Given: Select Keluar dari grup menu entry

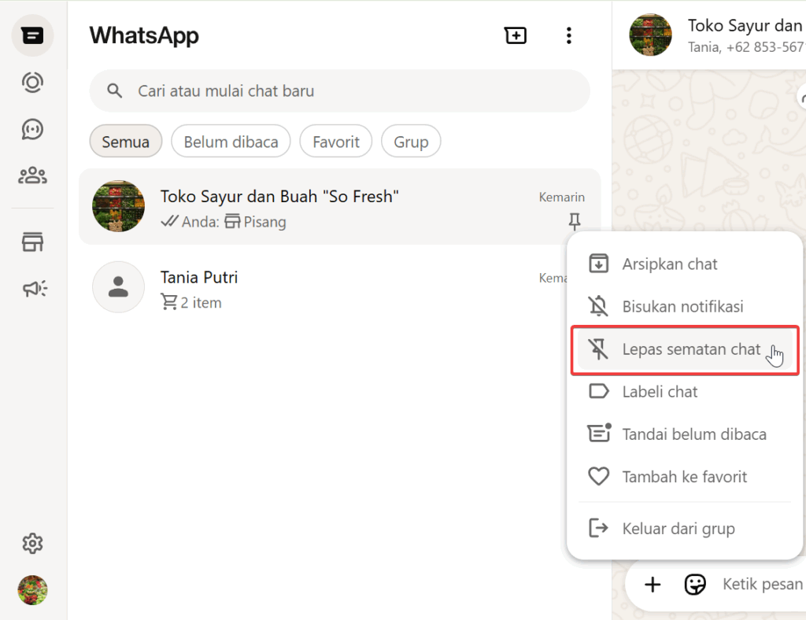Looking at the screenshot, I should pyautogui.click(x=678, y=529).
